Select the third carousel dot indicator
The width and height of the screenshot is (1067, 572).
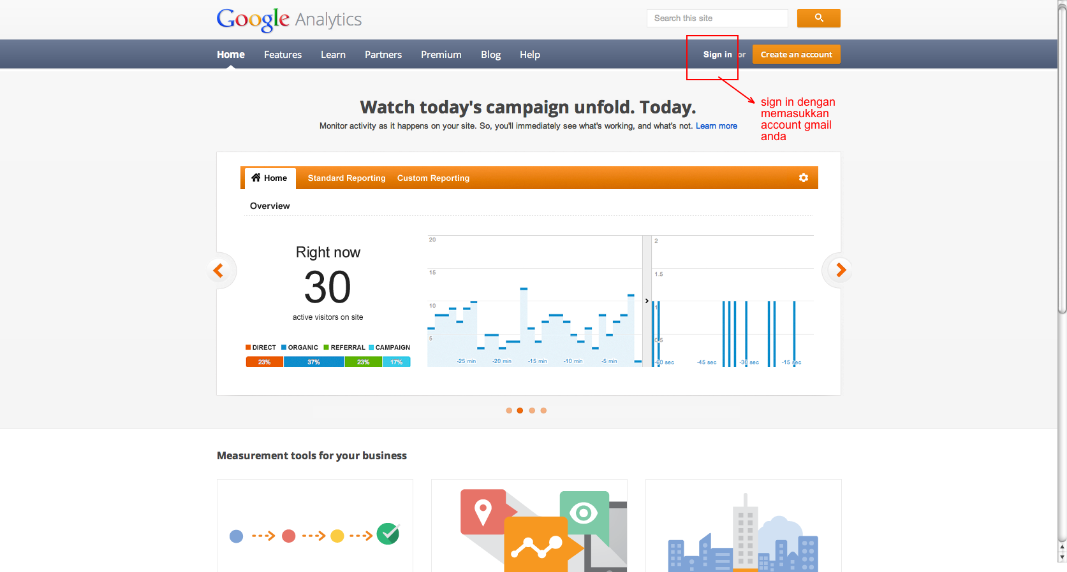click(x=532, y=411)
